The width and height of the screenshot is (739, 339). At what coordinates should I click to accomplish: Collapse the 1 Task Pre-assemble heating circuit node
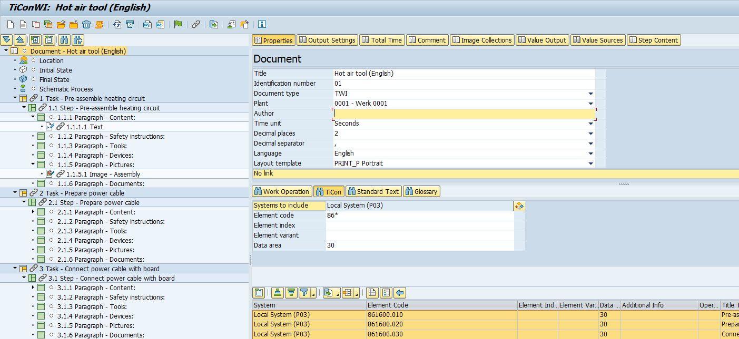coord(15,98)
